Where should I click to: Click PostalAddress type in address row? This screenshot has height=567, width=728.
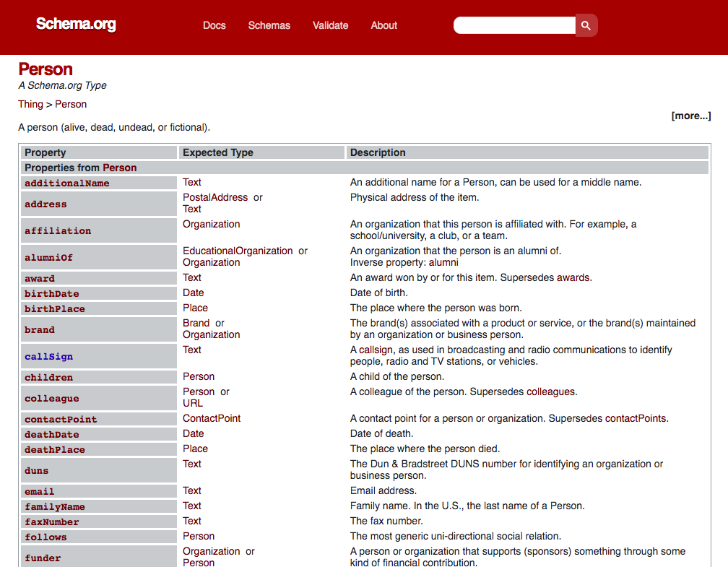pos(215,197)
